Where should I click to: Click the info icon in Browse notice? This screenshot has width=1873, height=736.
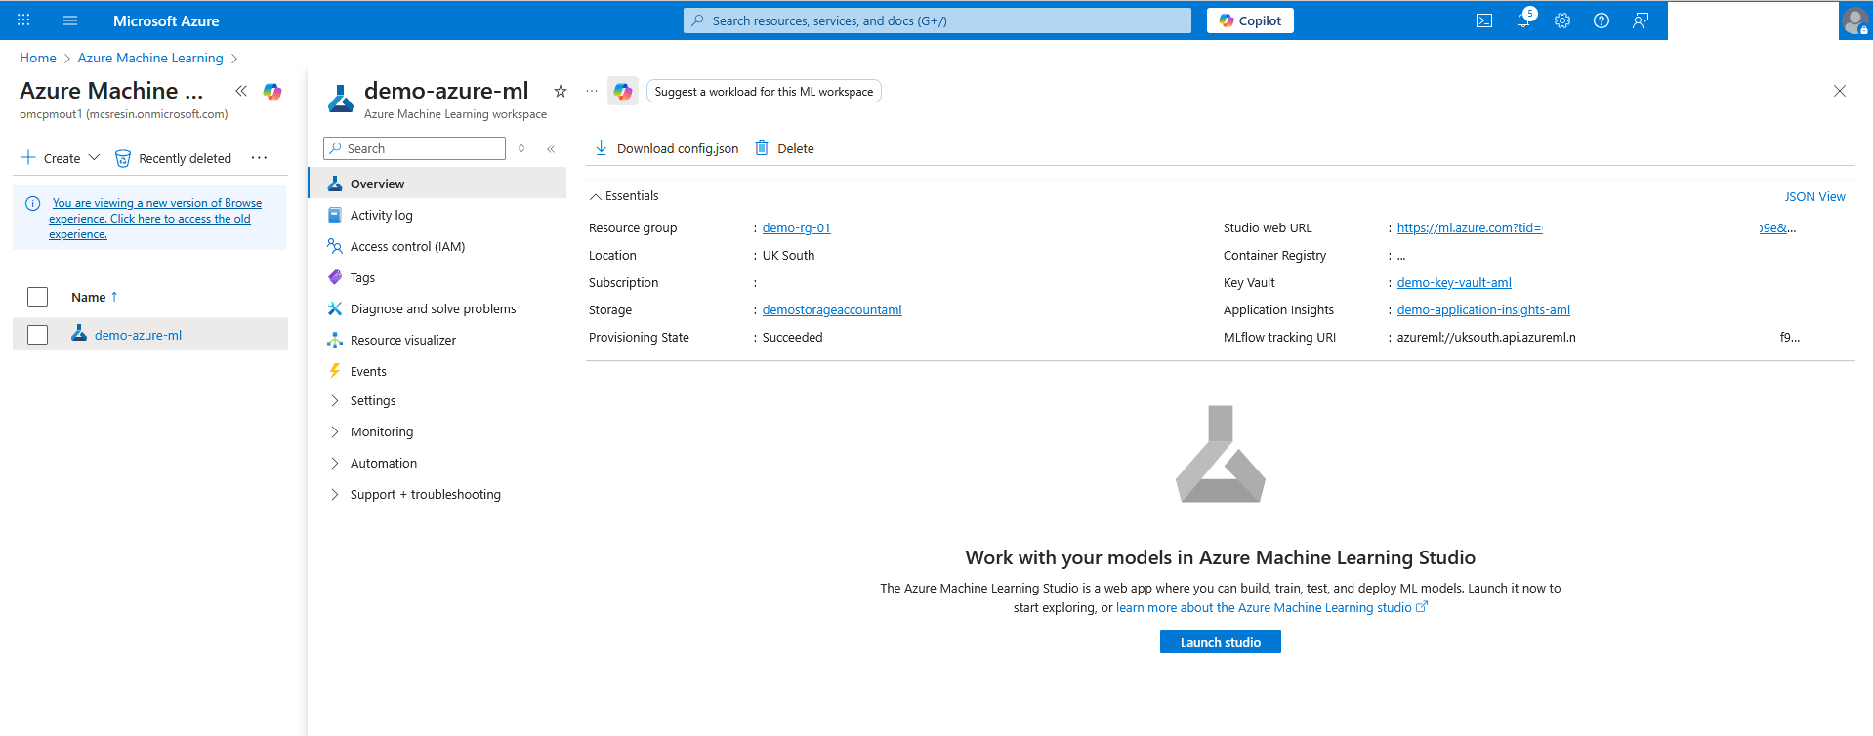click(32, 203)
